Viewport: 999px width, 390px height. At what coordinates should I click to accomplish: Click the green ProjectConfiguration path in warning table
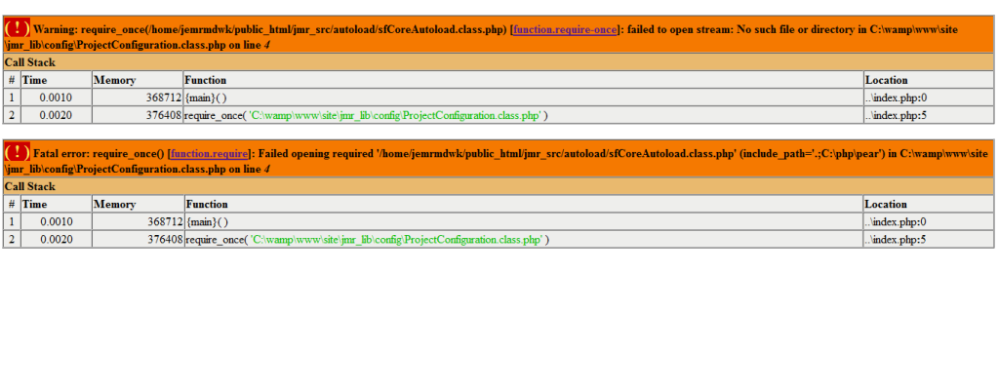pos(396,115)
